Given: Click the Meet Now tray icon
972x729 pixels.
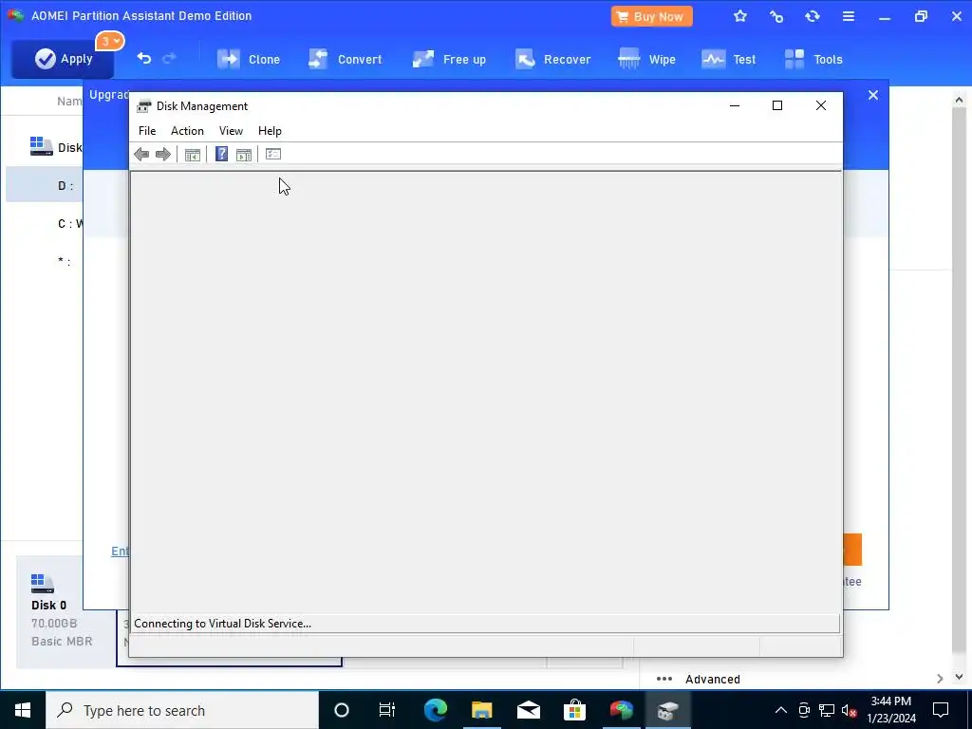Looking at the screenshot, I should 804,710.
